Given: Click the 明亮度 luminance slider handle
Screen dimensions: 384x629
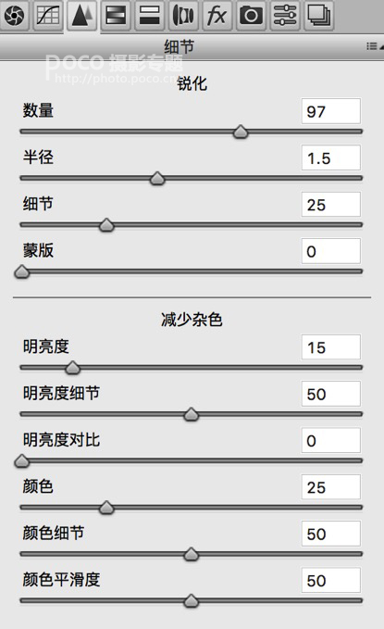Looking at the screenshot, I should (x=72, y=367).
